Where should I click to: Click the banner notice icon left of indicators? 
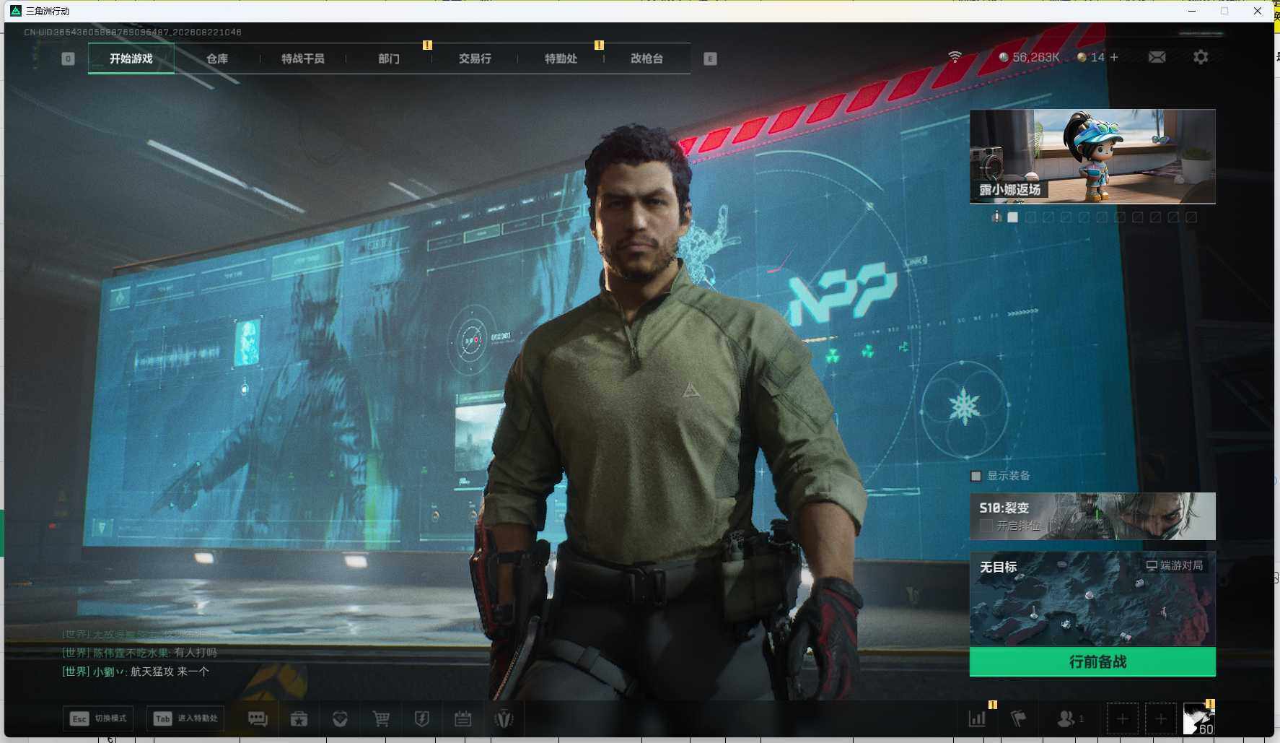tap(996, 217)
